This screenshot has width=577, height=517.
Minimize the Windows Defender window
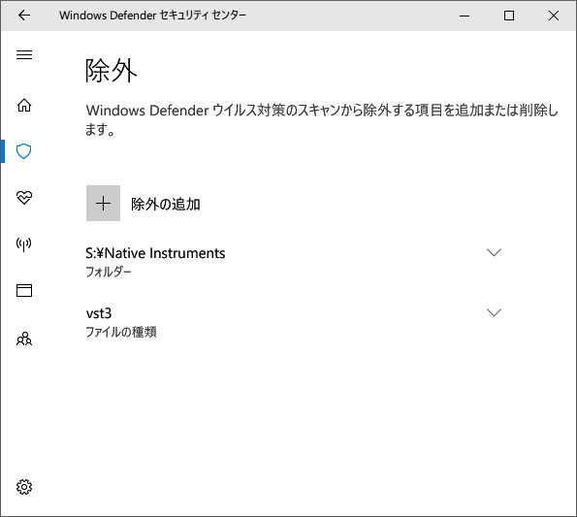click(465, 16)
